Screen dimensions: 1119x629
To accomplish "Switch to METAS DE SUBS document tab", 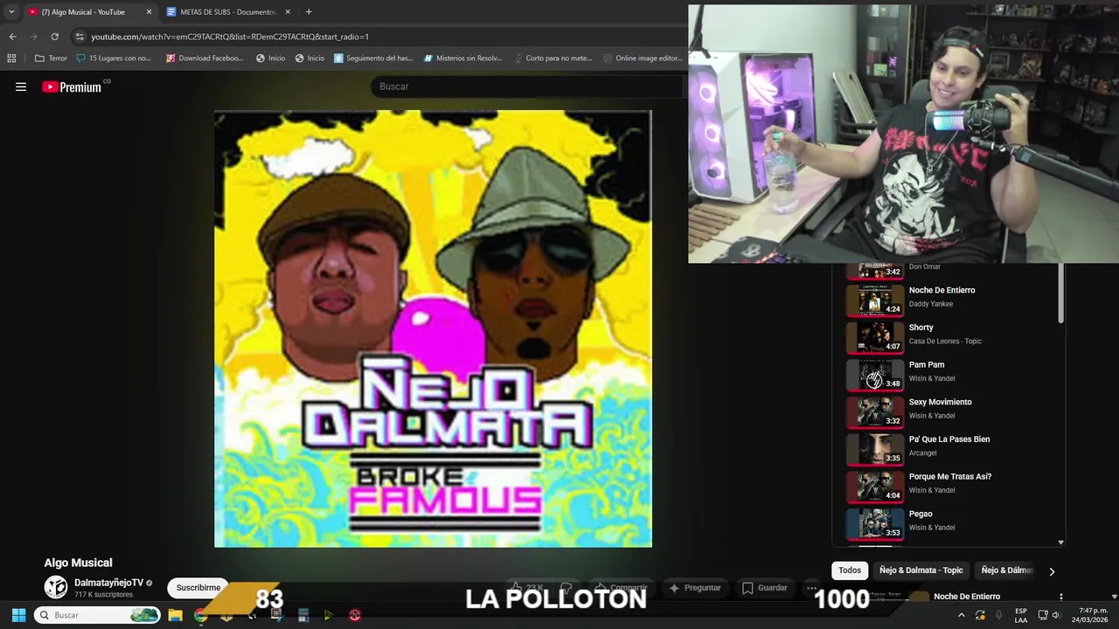I will 229,12.
